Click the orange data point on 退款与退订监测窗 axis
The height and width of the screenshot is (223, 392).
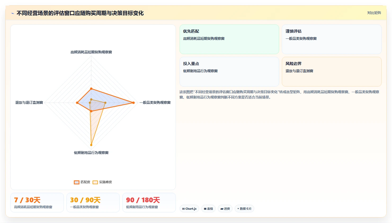click(x=77, y=103)
